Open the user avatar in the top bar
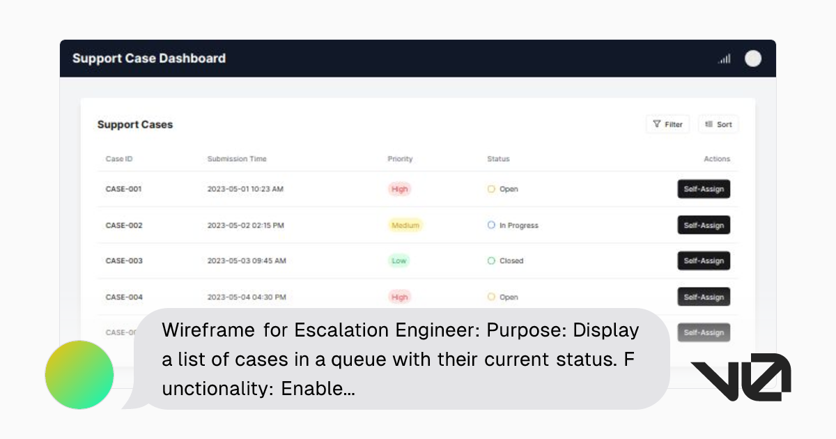Screen dimensions: 836x439 (753, 59)
